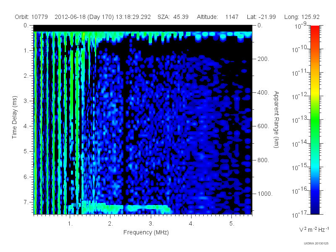Click the 1000. apparent range tick label
Image resolution: width=336 pixels, height=252 pixels.
pyautogui.click(x=265, y=194)
